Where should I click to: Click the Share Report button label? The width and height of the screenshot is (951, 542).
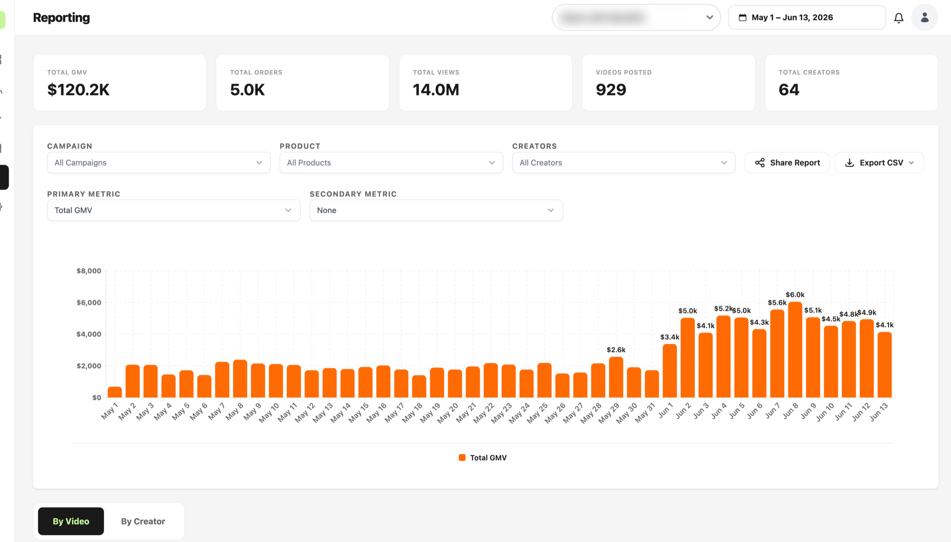pyautogui.click(x=795, y=163)
